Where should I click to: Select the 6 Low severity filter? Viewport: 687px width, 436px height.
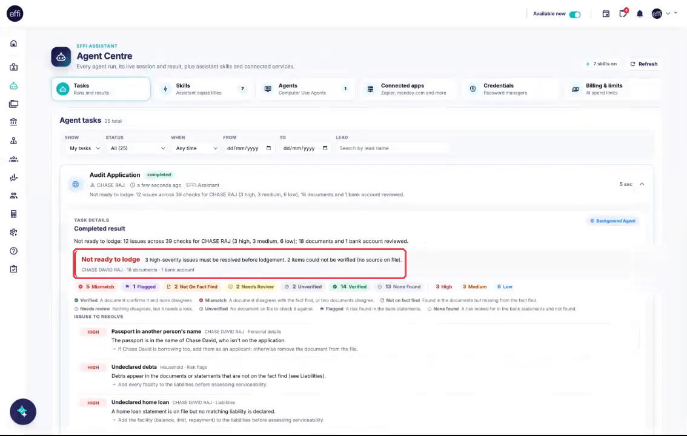tap(505, 286)
